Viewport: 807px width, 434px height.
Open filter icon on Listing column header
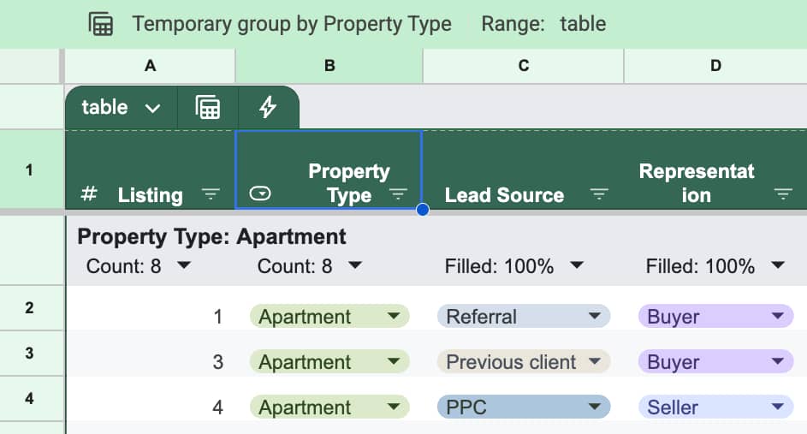[211, 195]
